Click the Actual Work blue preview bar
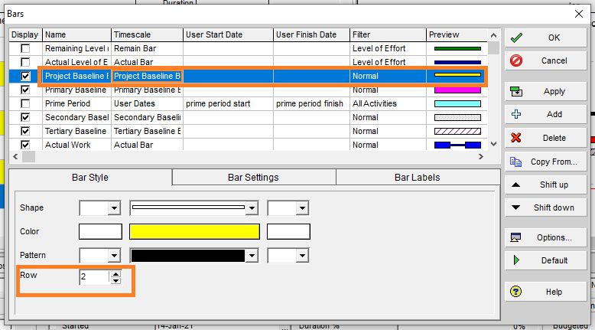This screenshot has width=595, height=330. 457,145
